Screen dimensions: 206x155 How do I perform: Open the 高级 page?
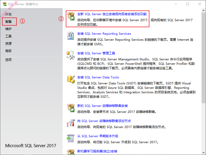(8, 51)
